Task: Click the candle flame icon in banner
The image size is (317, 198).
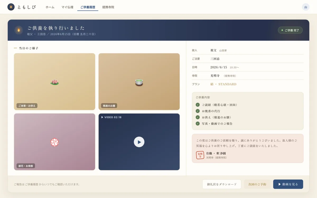Action: point(18,30)
